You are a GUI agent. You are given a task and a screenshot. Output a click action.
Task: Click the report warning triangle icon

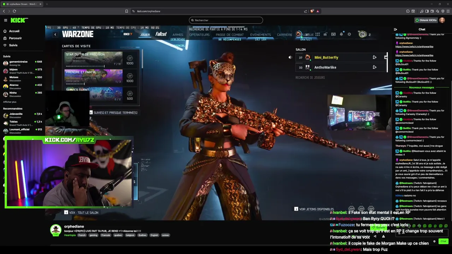tap(383, 236)
